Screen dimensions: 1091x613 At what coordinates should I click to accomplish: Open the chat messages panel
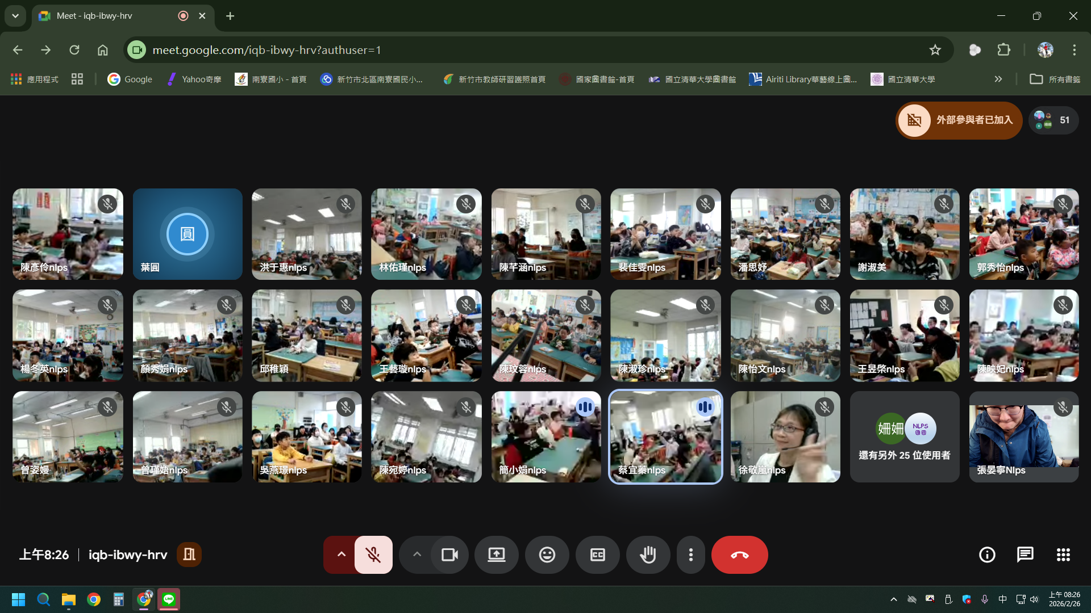[1025, 555]
